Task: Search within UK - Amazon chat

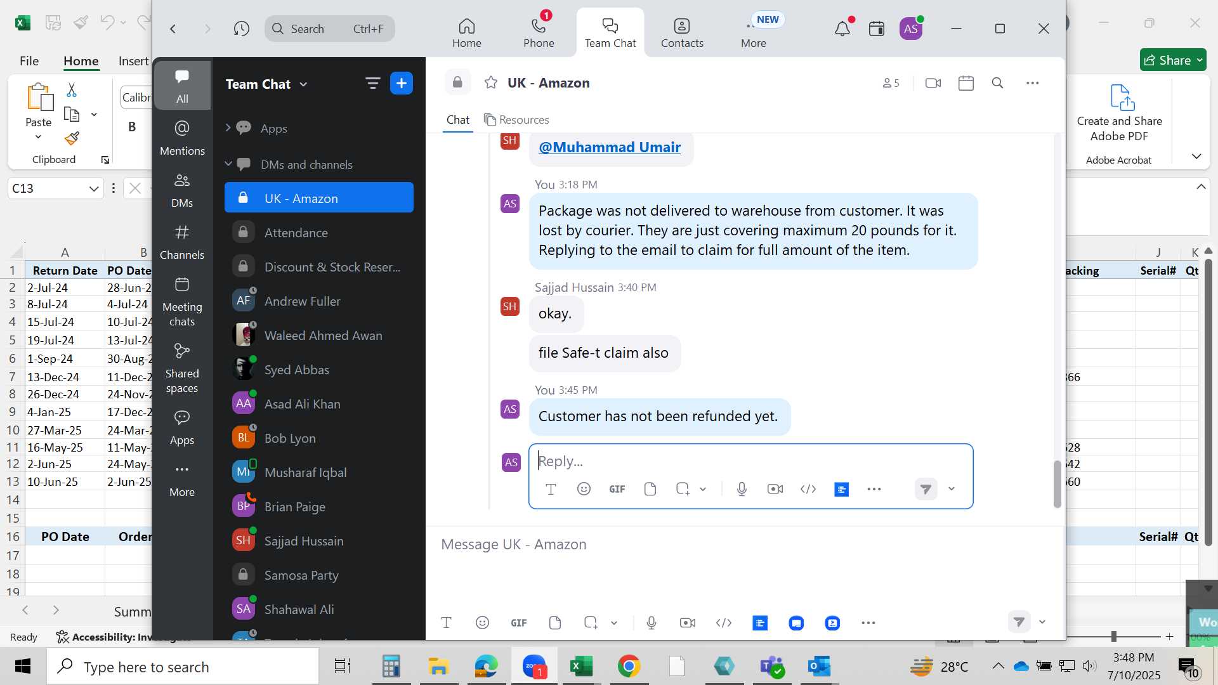Action: pos(997,83)
